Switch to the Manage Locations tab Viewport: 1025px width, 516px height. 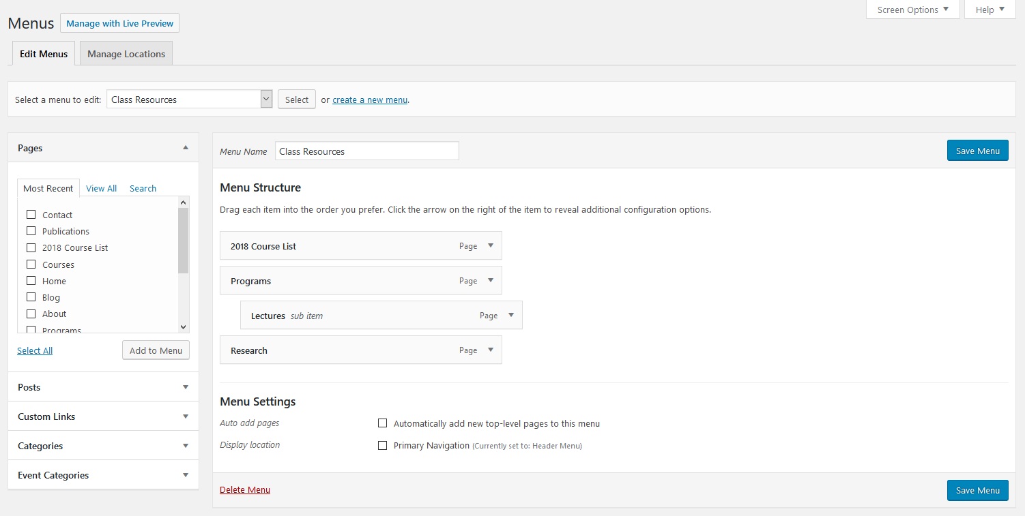click(126, 53)
